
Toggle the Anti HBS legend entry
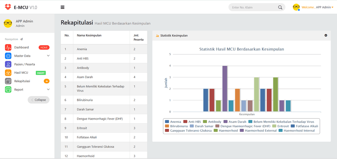pyautogui.click(x=192, y=122)
